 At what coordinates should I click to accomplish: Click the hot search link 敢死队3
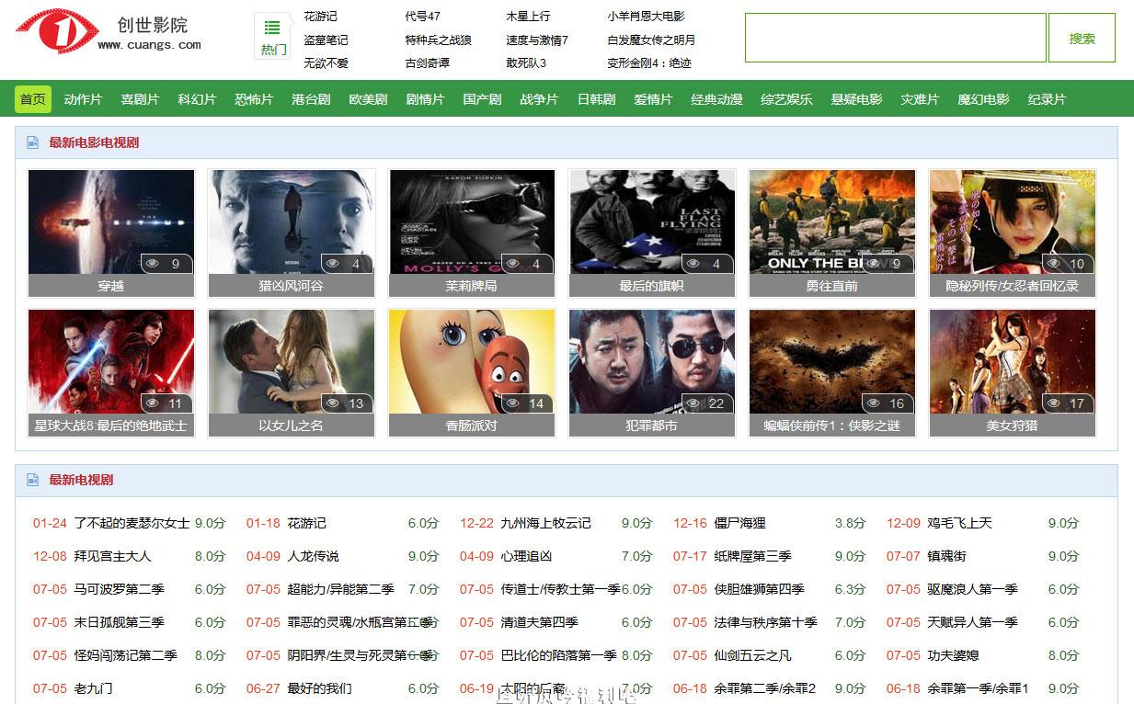[x=526, y=63]
